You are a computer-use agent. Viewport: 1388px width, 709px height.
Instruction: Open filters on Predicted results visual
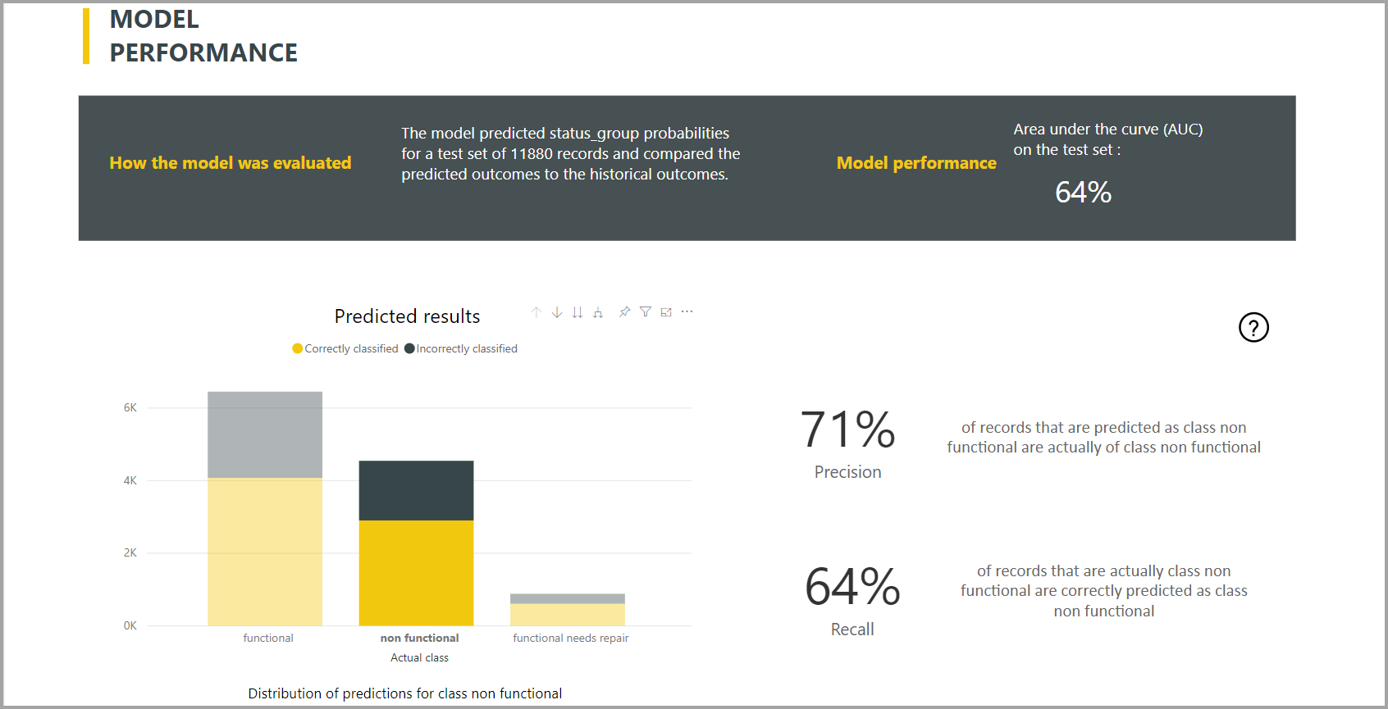pos(646,311)
